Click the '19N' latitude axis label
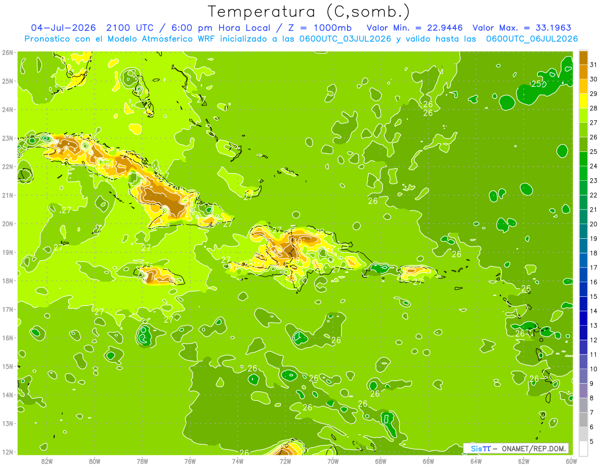 8,252
